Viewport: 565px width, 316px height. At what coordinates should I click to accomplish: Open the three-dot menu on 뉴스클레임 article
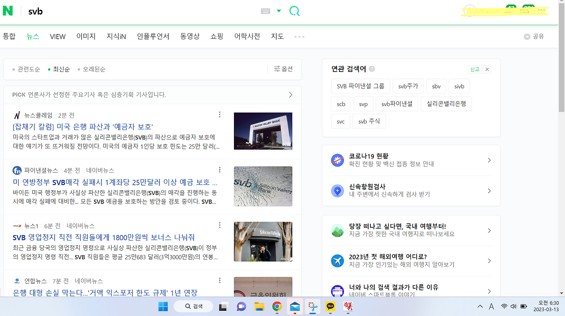219,114
